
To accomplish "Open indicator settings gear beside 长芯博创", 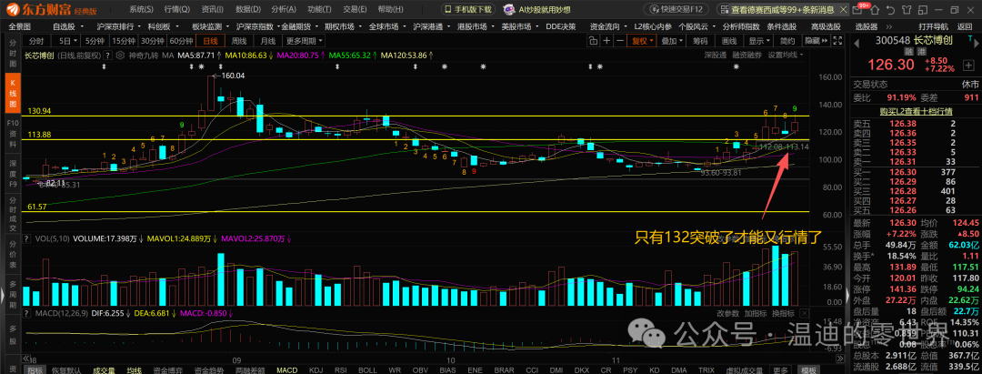I will point(120,56).
